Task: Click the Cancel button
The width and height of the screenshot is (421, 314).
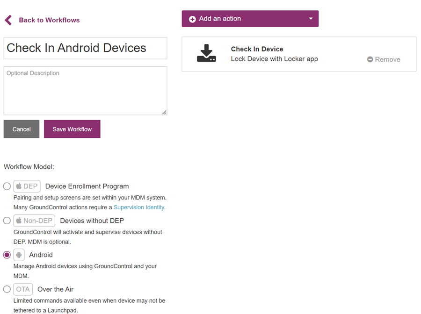Action: pos(21,129)
